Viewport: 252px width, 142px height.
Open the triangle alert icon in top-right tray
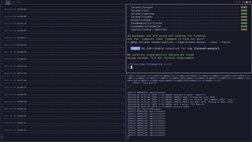243,2
